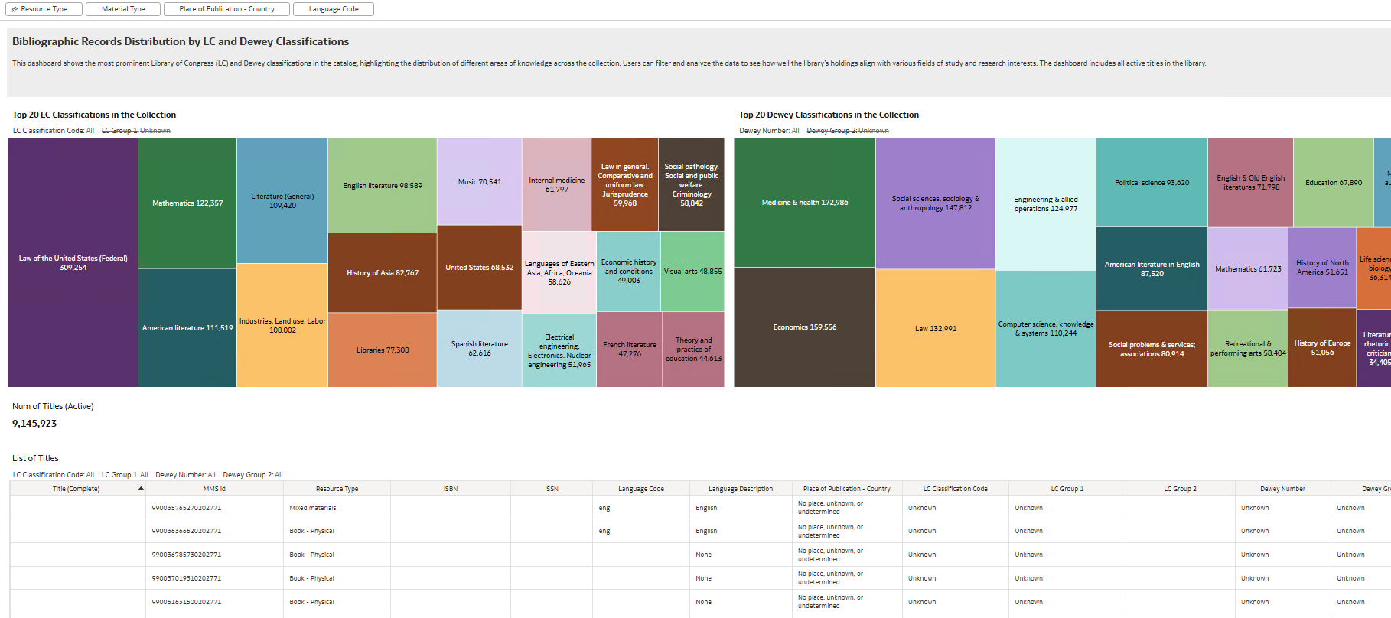The height and width of the screenshot is (618, 1391).
Task: Click the Music 70,541 tile
Action: pyautogui.click(x=480, y=181)
